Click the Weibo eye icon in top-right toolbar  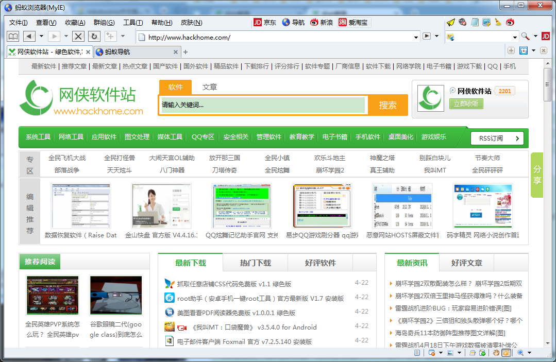pyautogui.click(x=510, y=22)
